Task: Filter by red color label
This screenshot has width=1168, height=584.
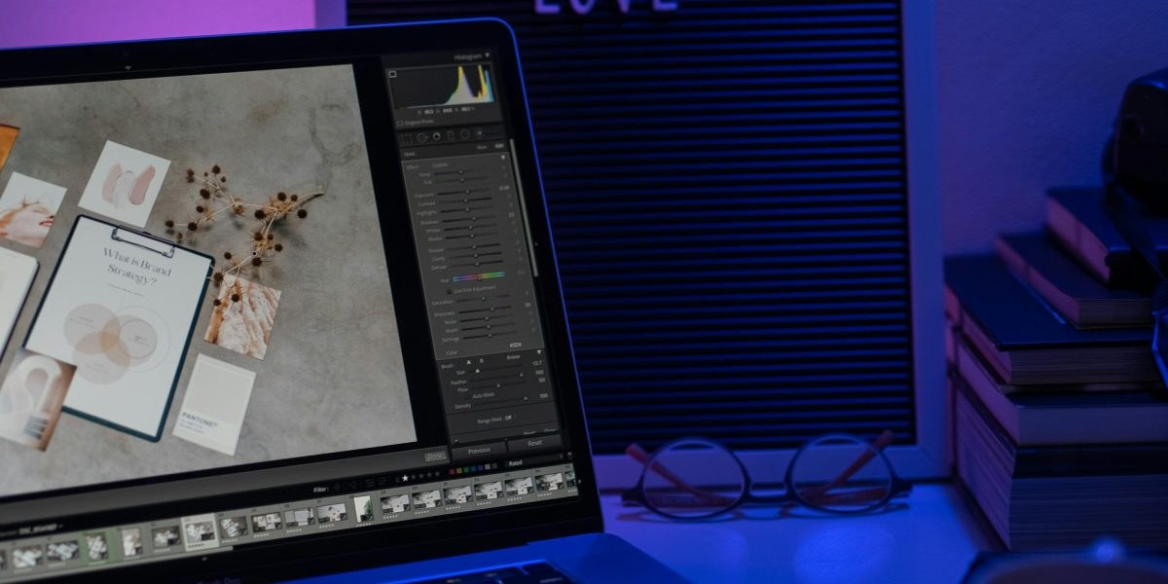Action: [452, 471]
